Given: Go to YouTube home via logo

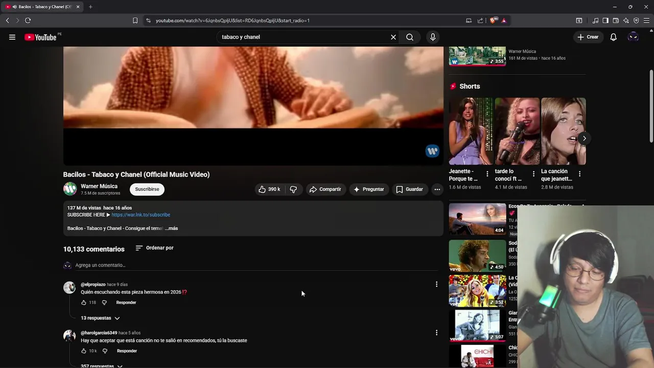Looking at the screenshot, I should pyautogui.click(x=40, y=37).
